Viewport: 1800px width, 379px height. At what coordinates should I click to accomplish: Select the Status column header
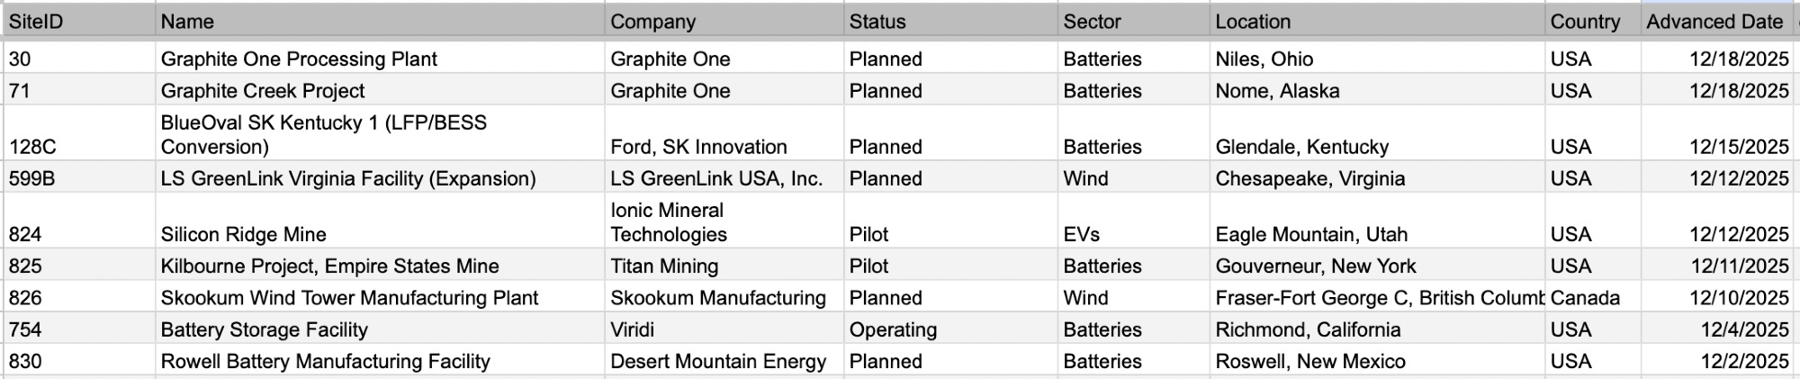pyautogui.click(x=877, y=22)
